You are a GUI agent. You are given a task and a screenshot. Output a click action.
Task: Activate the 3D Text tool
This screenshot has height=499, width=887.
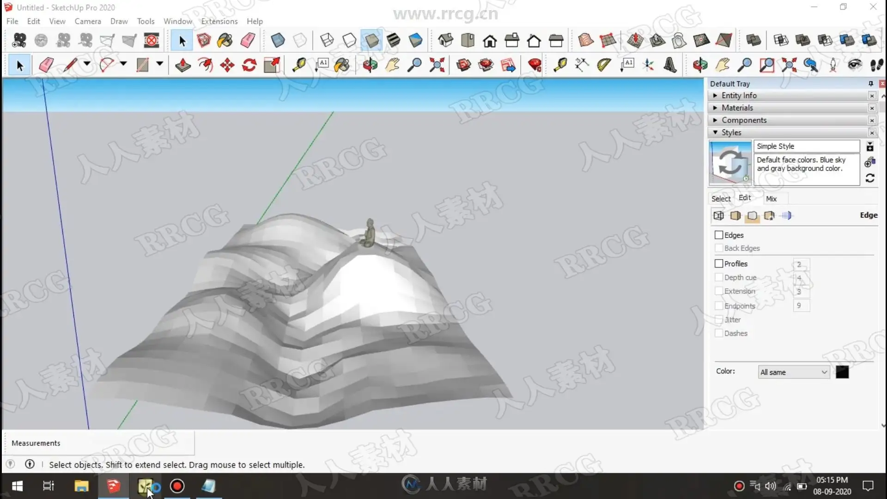pyautogui.click(x=670, y=65)
